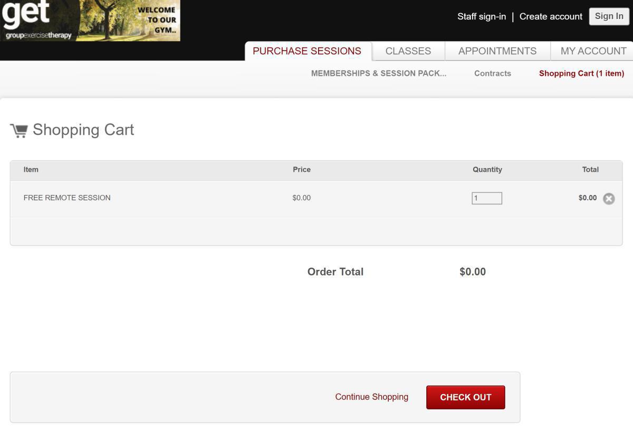The width and height of the screenshot is (633, 441).
Task: Select Memberships & Session Packs submenu
Action: [x=379, y=73]
